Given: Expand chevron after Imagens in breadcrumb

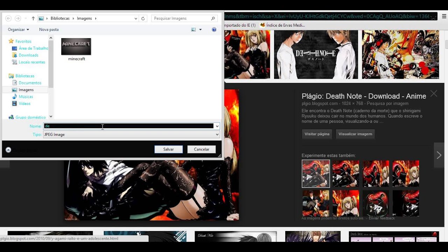Looking at the screenshot, I should [96, 18].
